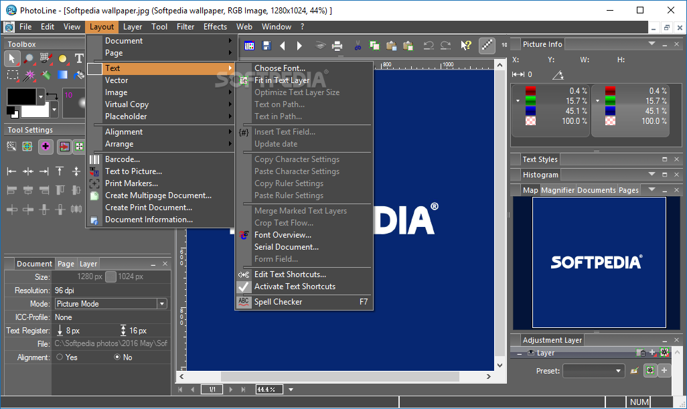The width and height of the screenshot is (687, 409).
Task: Select the Text (T) tool in Toolbox
Action: (79, 58)
